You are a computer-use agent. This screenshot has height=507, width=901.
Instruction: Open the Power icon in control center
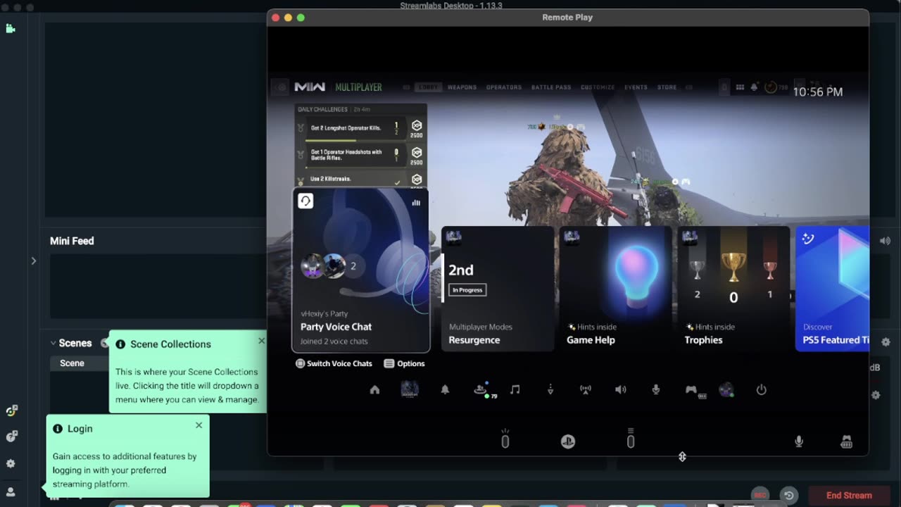point(761,390)
